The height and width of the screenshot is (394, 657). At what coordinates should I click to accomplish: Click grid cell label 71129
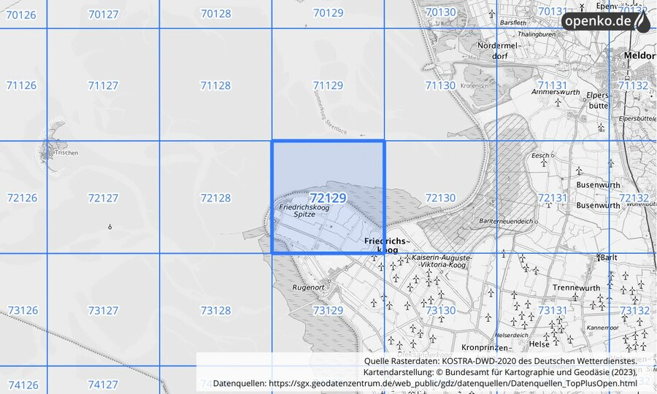[328, 85]
